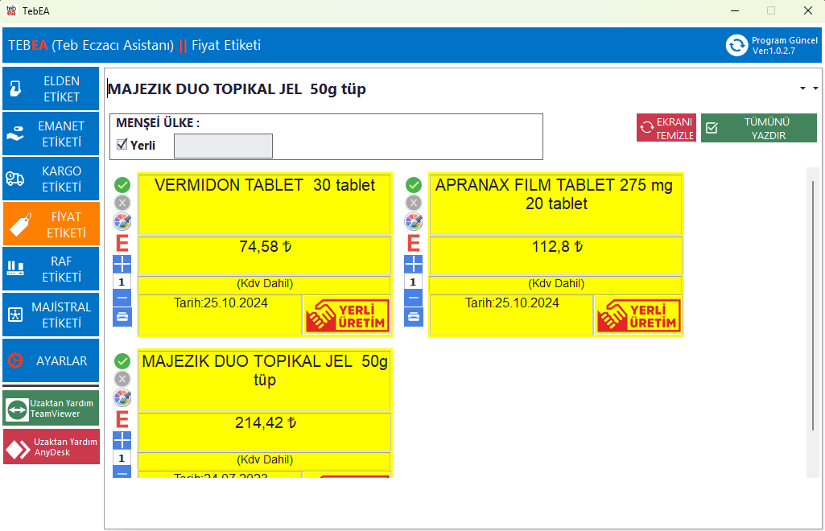Click red E icon beside MAJEZIK DUO label
Image resolution: width=825 pixels, height=531 pixels.
(122, 419)
